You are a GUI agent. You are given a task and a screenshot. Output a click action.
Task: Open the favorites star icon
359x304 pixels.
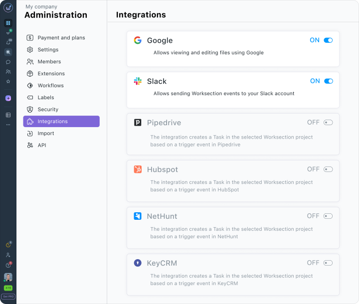point(8,82)
